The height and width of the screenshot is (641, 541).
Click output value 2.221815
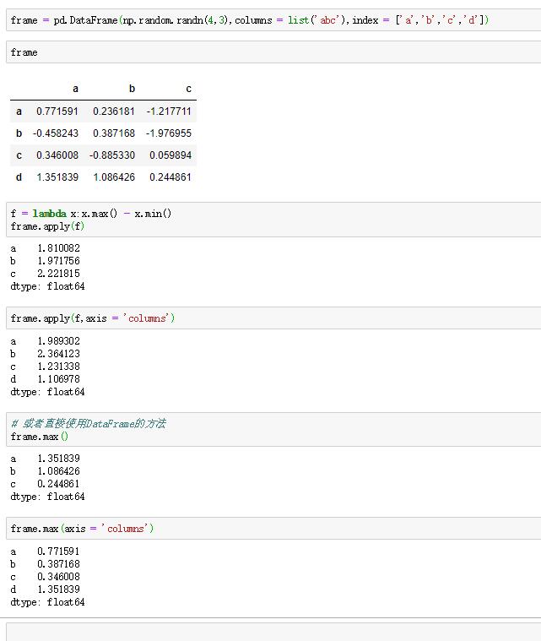coord(58,274)
